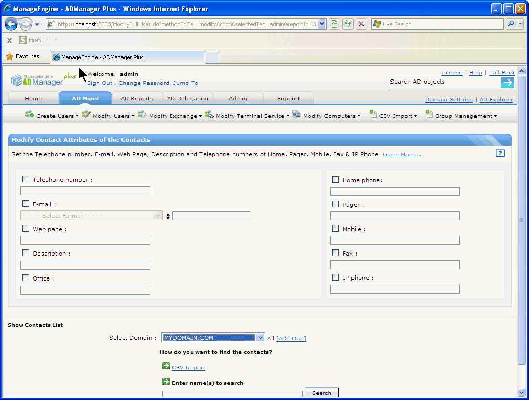529x400 pixels.
Task: Enable the IP phone checkbox
Action: [335, 277]
